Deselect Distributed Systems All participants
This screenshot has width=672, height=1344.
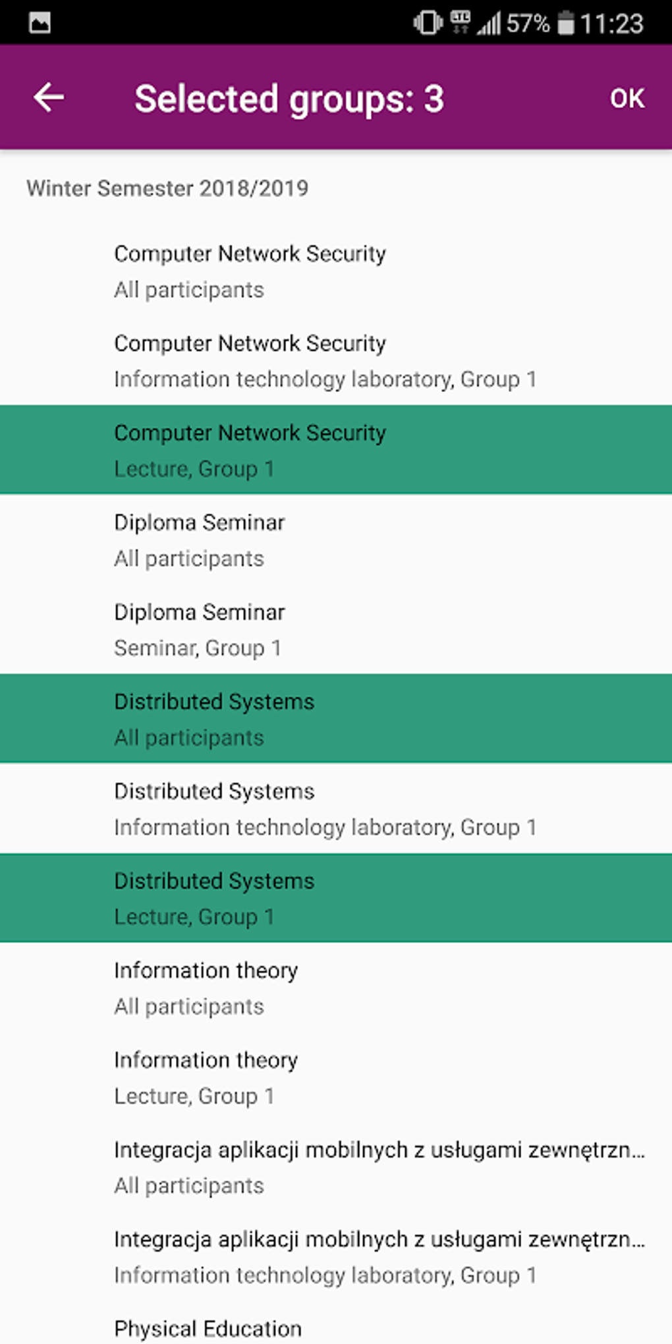point(336,719)
